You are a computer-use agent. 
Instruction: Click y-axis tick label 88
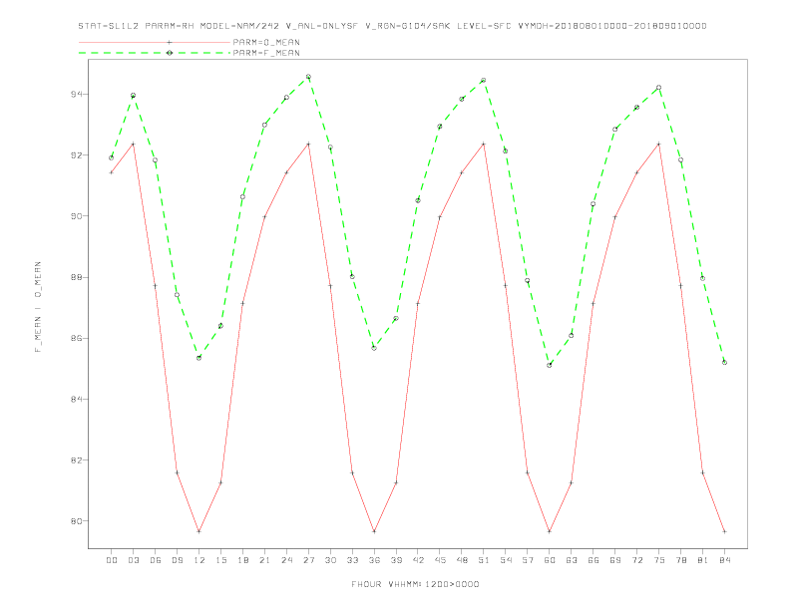pos(77,277)
